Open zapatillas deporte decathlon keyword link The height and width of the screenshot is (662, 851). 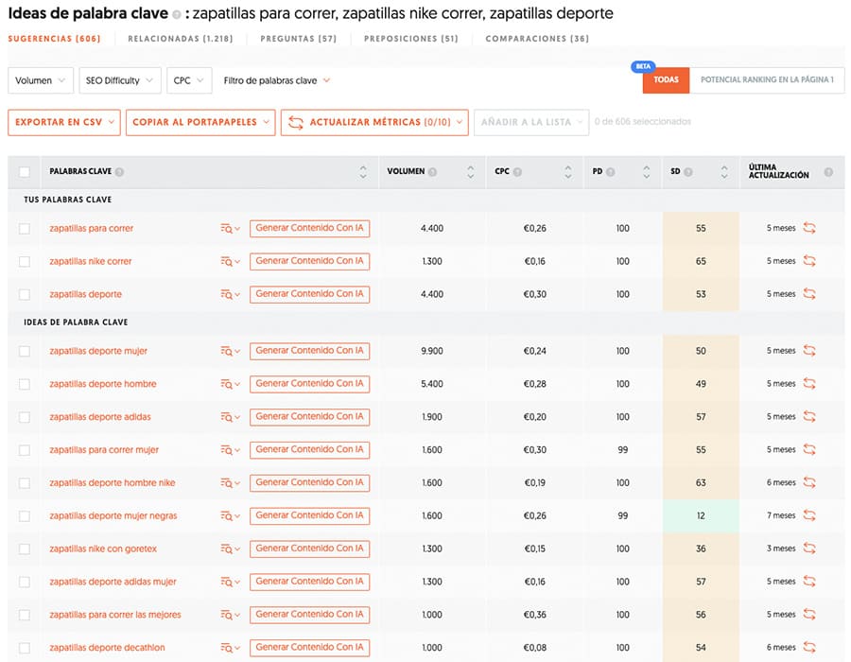99,648
